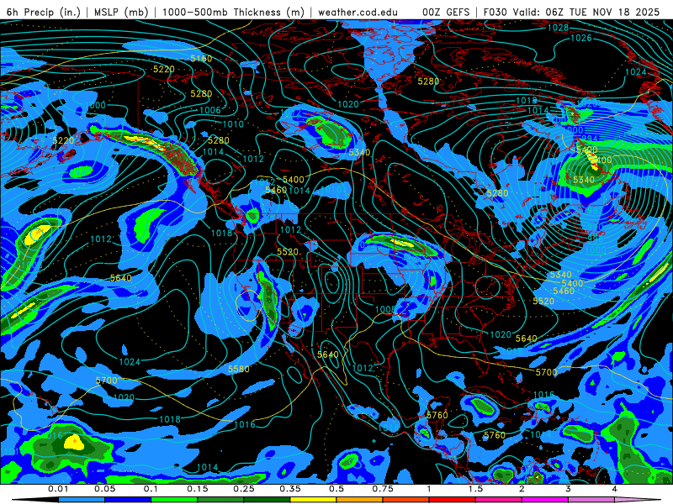The width and height of the screenshot is (673, 504).
Task: Click the light orange 0.5 precip swatch
Action: tap(359, 500)
